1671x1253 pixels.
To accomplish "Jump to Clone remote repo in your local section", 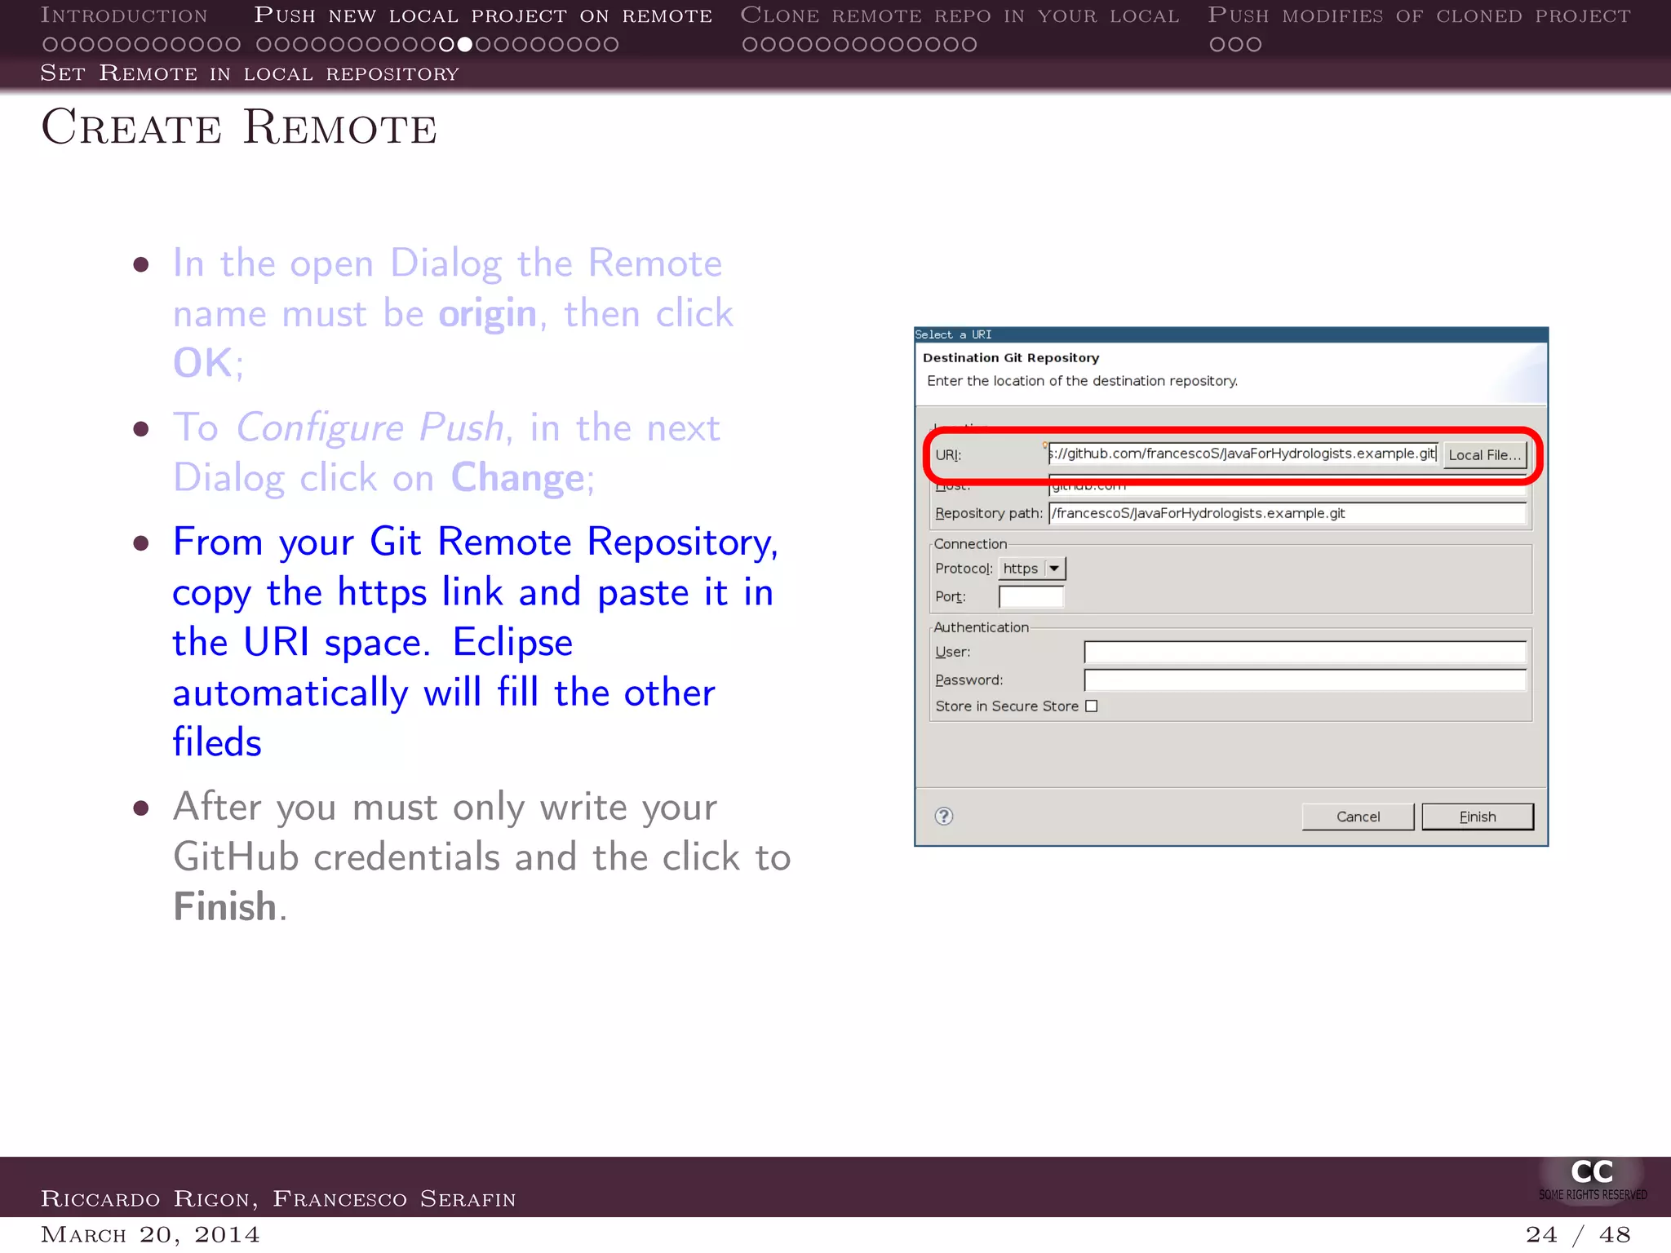I will point(960,15).
